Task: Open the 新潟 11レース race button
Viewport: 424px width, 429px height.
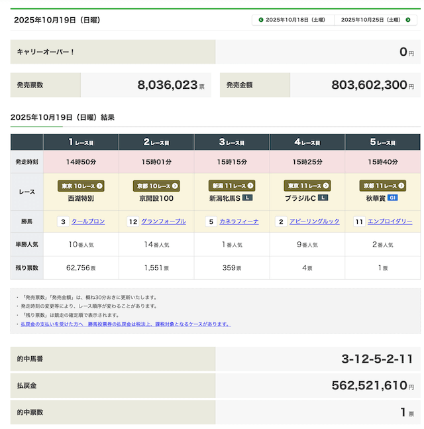Action: pyautogui.click(x=232, y=186)
